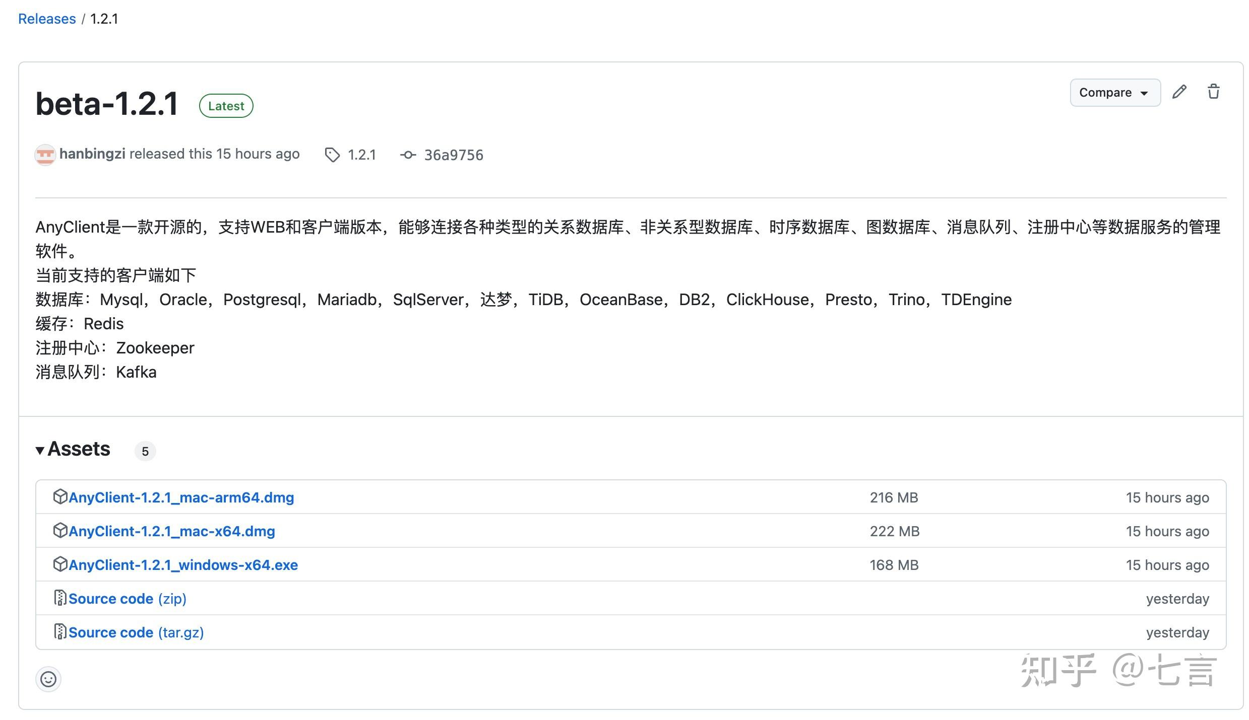Open commit 36a9756
Viewport: 1249px width, 720px height.
[453, 155]
